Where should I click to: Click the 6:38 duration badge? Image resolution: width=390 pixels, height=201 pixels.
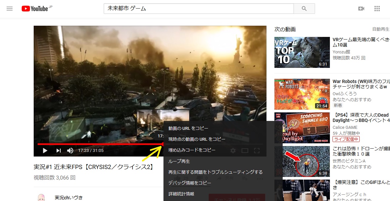323,173
